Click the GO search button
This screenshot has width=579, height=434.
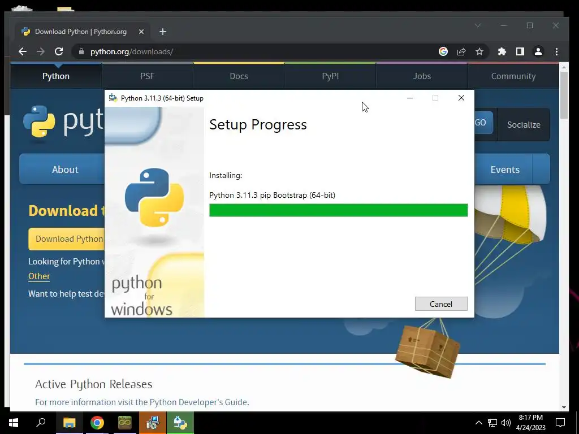pyautogui.click(x=483, y=123)
